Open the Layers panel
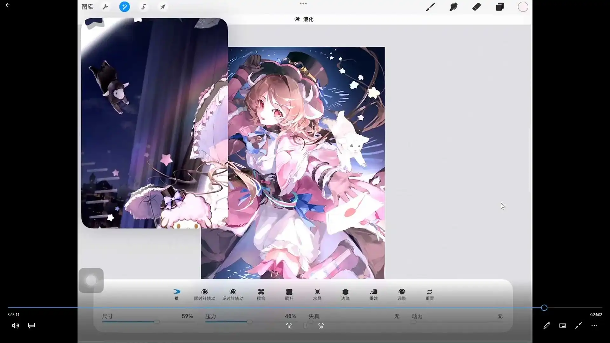Screen dimensions: 610x343 500,7
